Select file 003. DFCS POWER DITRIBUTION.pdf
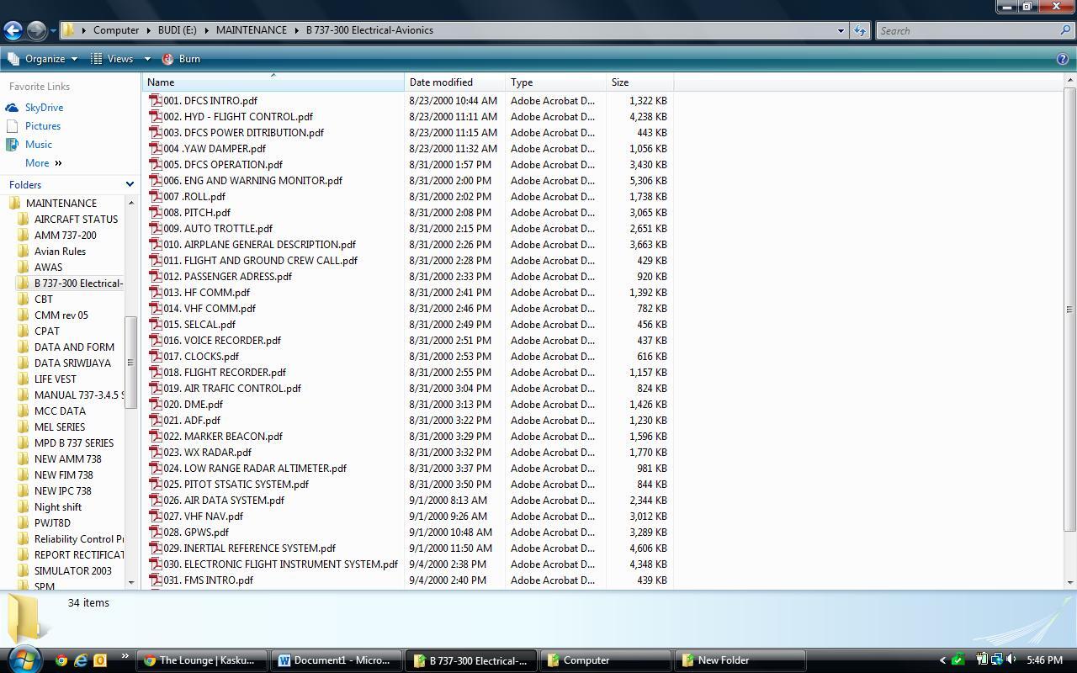The image size is (1077, 673). pos(243,132)
